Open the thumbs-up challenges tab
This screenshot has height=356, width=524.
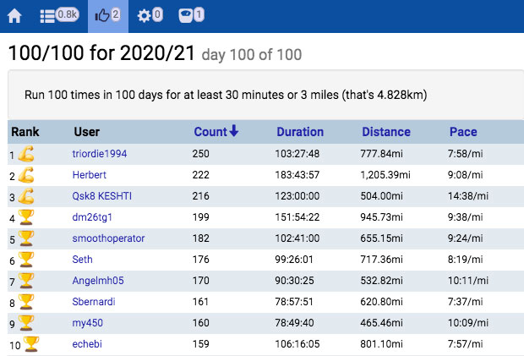(106, 14)
